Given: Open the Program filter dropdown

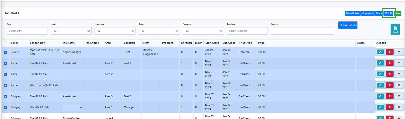Looking at the screenshot, I should [x=203, y=31].
